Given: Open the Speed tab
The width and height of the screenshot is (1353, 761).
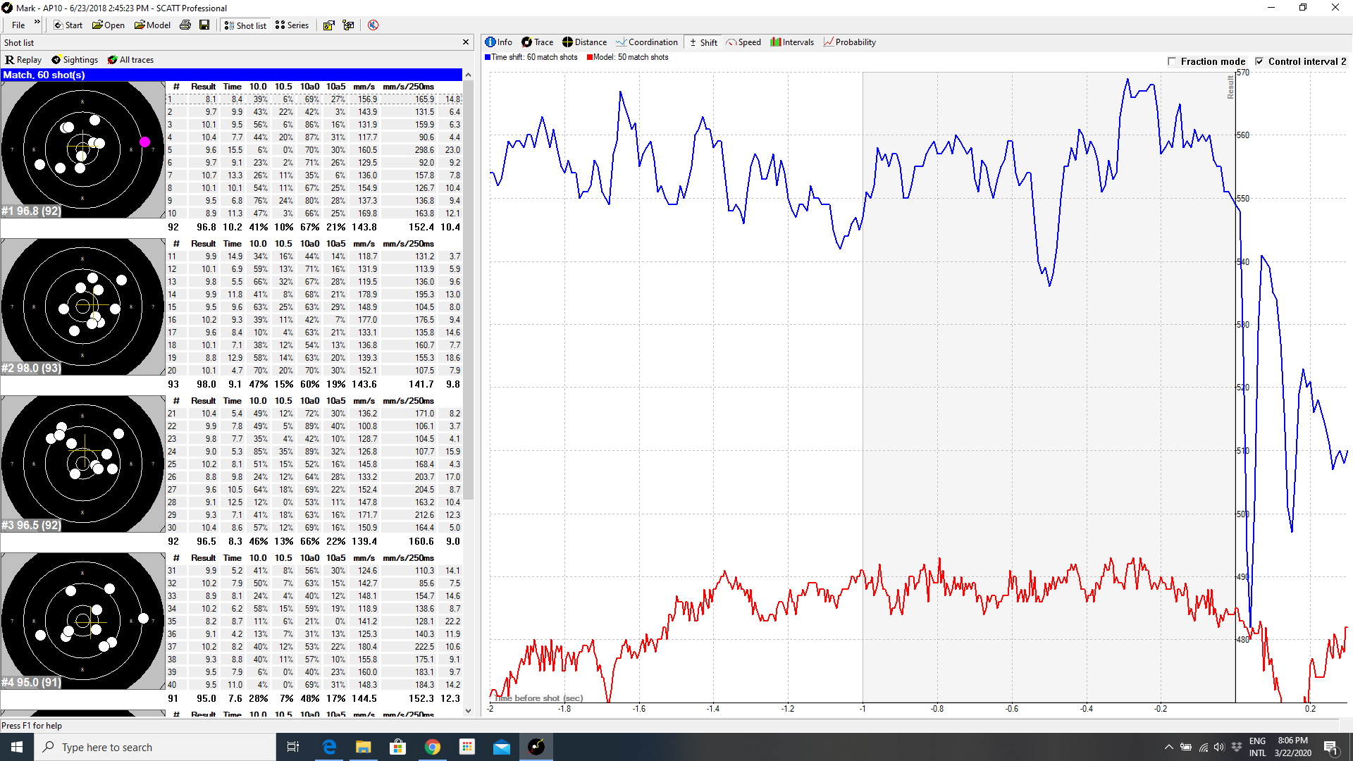Looking at the screenshot, I should pyautogui.click(x=744, y=42).
